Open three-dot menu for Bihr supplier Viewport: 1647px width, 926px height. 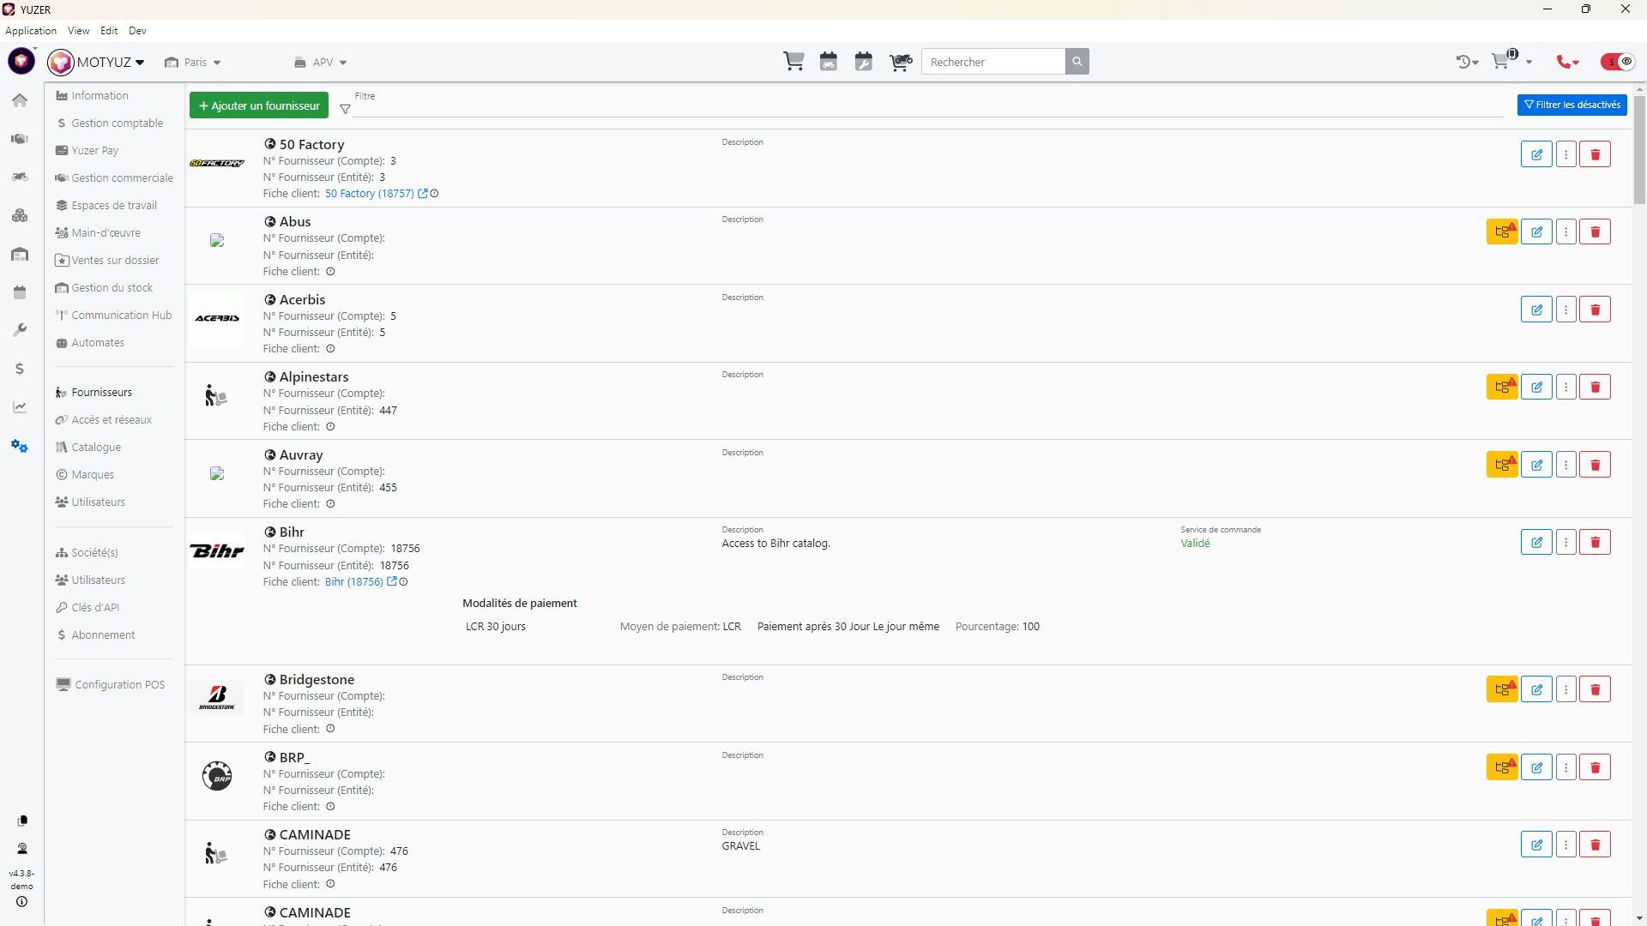coord(1566,542)
